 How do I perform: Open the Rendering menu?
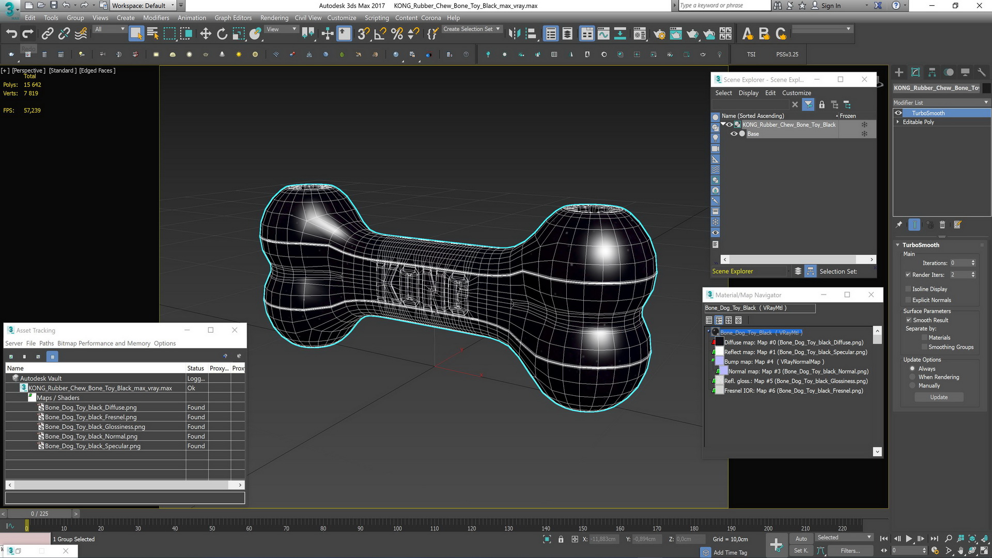click(x=274, y=18)
